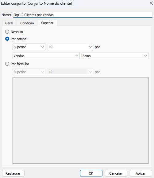Expand the Soma aggregation dropdown
The image size is (154, 178).
[x=115, y=56]
